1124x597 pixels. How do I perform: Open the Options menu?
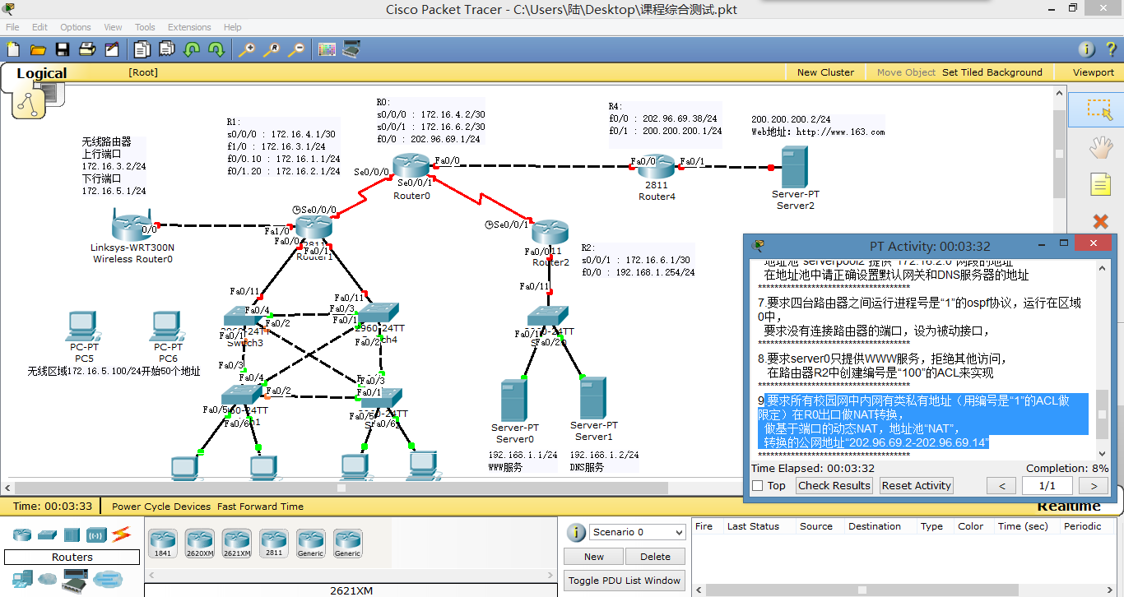[x=76, y=27]
